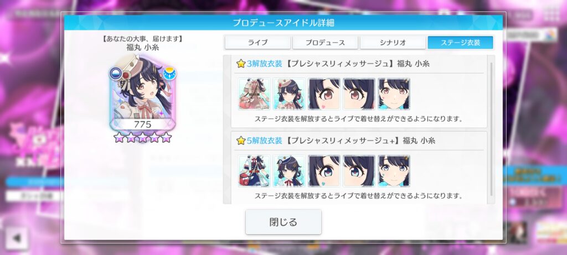567x255 pixels.
Task: Select the ステージ衣装 tab
Action: pos(460,42)
